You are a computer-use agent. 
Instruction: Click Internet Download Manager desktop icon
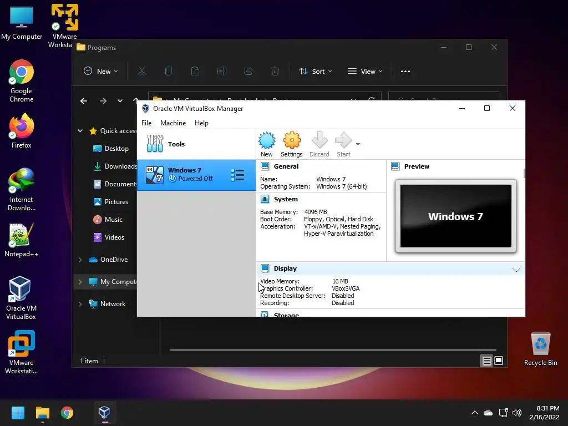pyautogui.click(x=22, y=190)
